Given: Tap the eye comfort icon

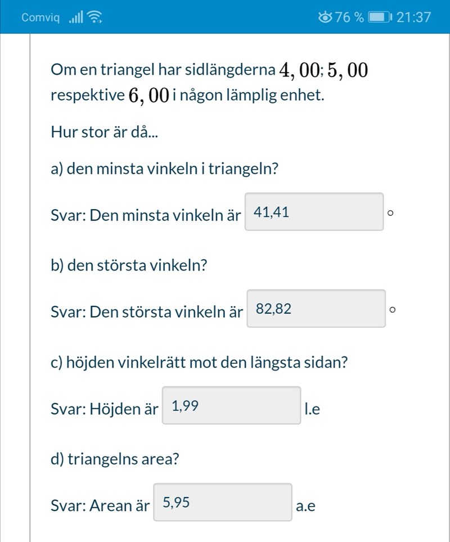Looking at the screenshot, I should tap(325, 17).
